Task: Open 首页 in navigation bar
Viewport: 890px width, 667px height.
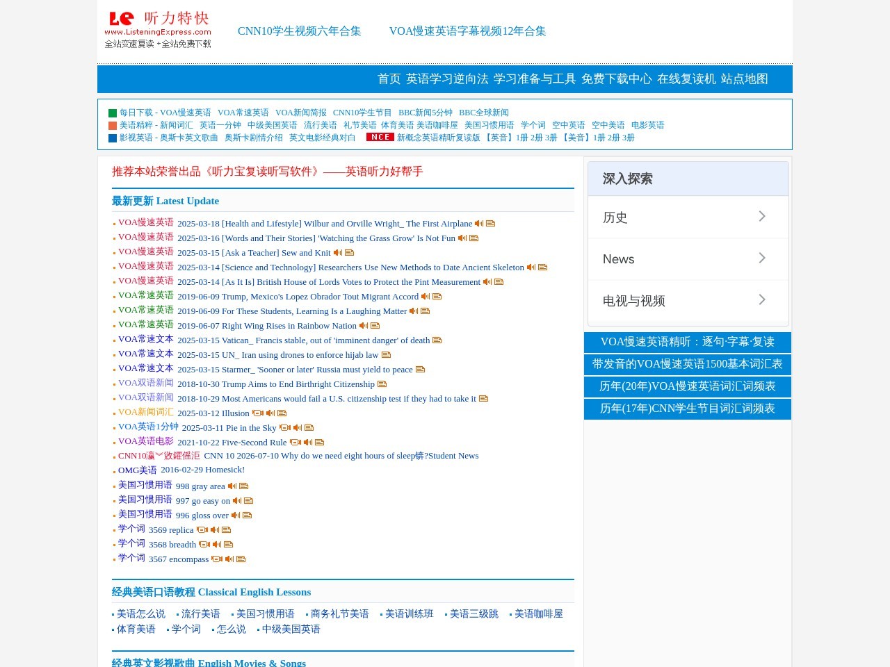Action: (x=389, y=79)
